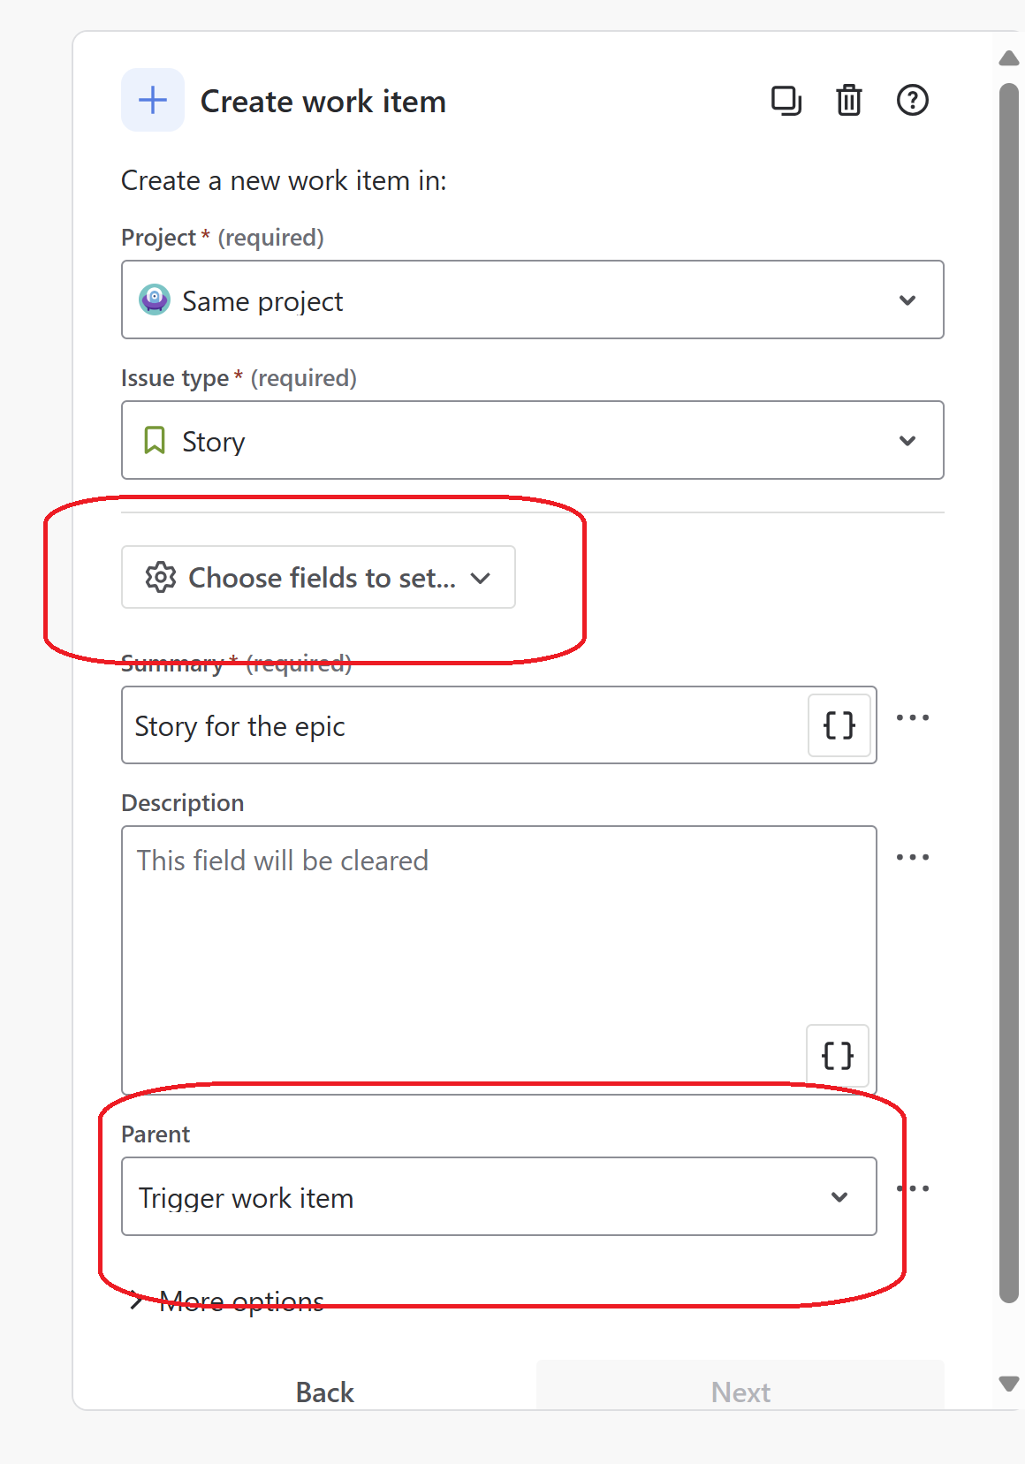Click the Back button
Image resolution: width=1025 pixels, height=1464 pixels.
(x=324, y=1392)
